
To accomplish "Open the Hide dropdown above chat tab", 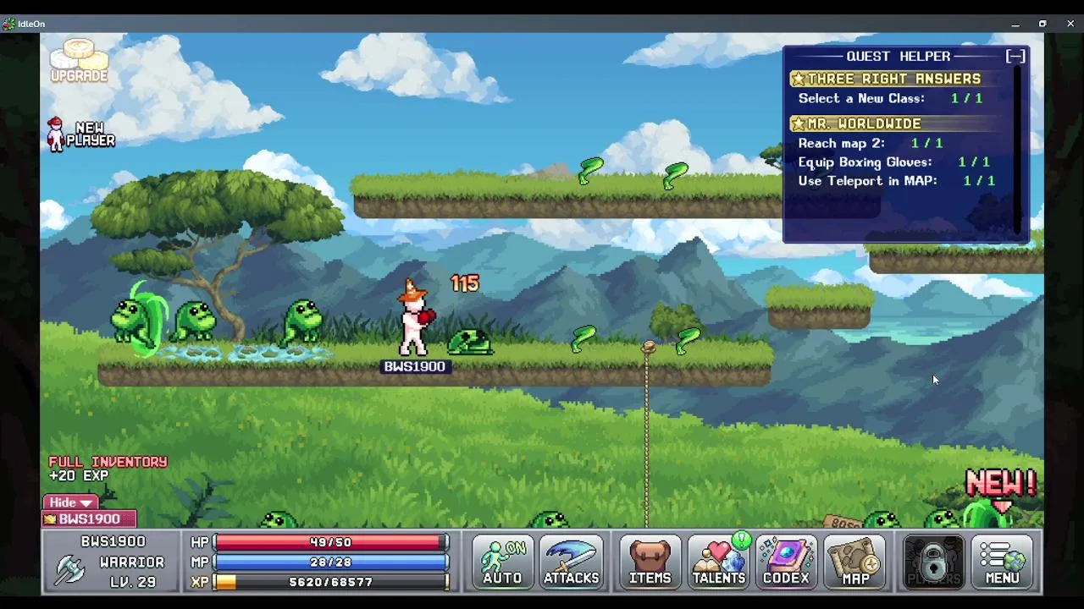I will pyautogui.click(x=70, y=502).
